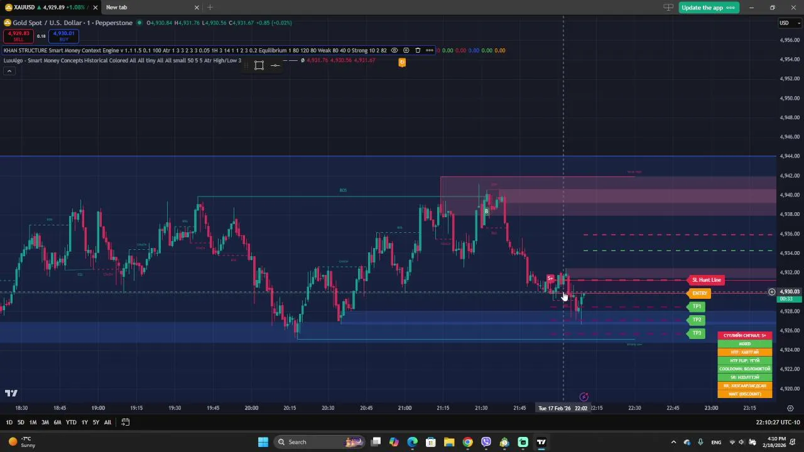Open the USD currency dropdown on price scale

click(790, 23)
